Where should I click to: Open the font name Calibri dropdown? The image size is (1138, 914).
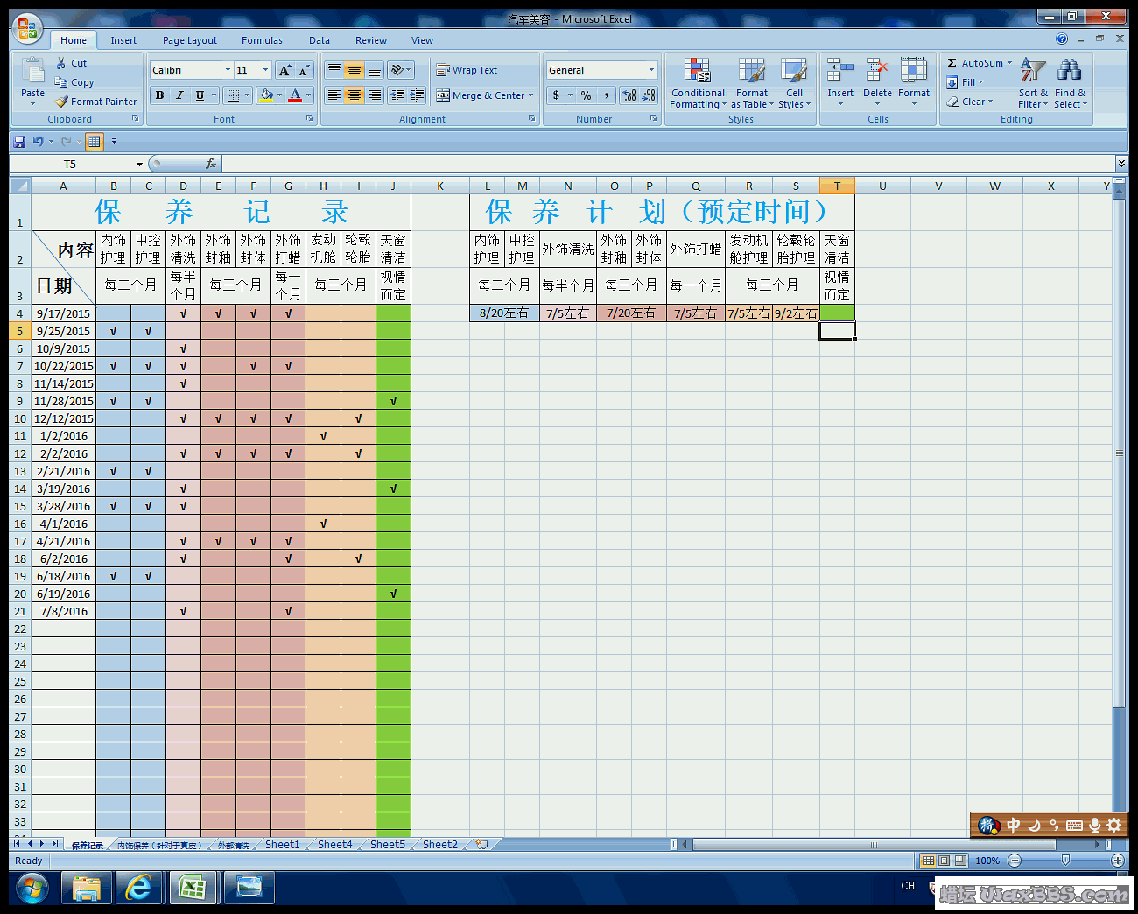tap(228, 70)
